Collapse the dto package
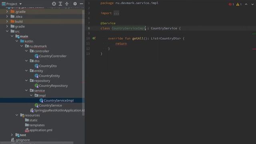Screen dimensions: 256x144 point(26,61)
